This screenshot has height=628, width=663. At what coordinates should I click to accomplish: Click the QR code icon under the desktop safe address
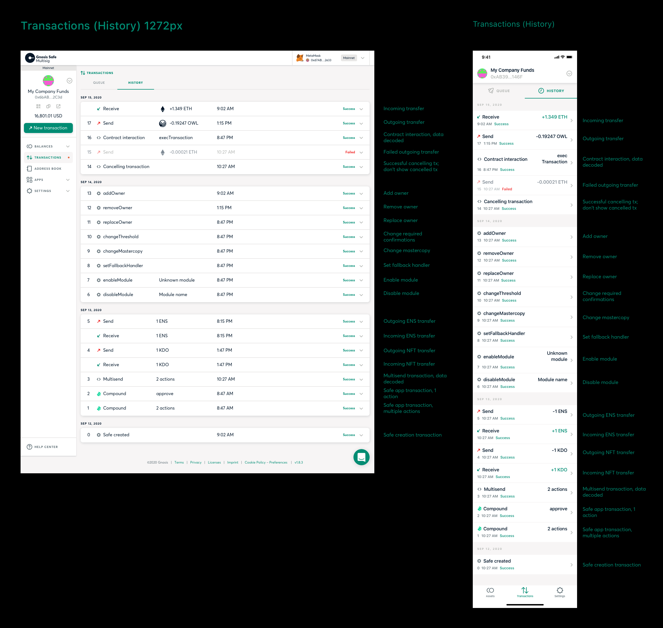coord(38,106)
